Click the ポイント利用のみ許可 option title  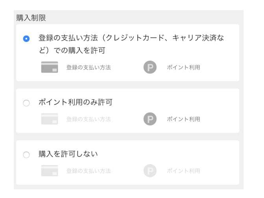[76, 102]
